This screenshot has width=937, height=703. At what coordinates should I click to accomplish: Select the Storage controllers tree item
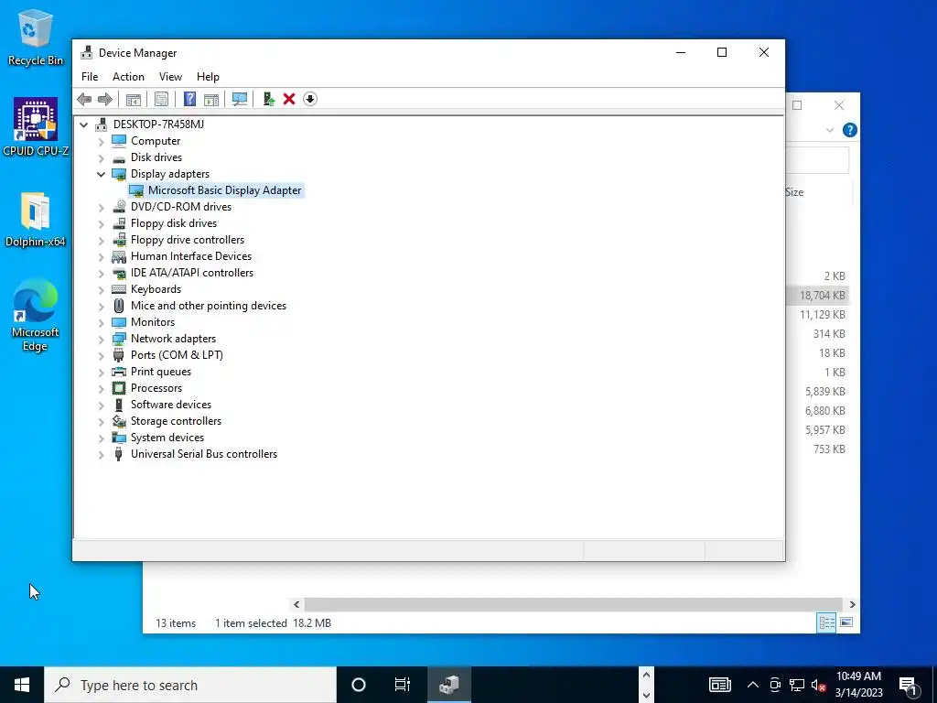(x=176, y=421)
